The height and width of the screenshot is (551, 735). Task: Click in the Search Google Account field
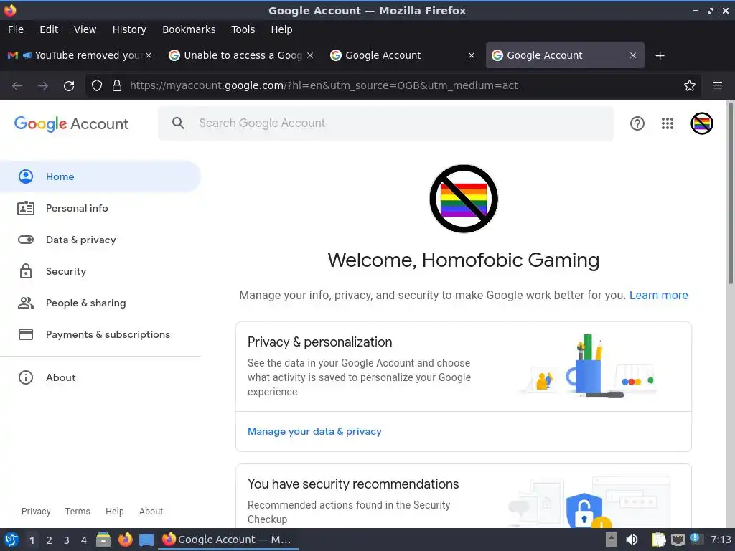coord(385,123)
